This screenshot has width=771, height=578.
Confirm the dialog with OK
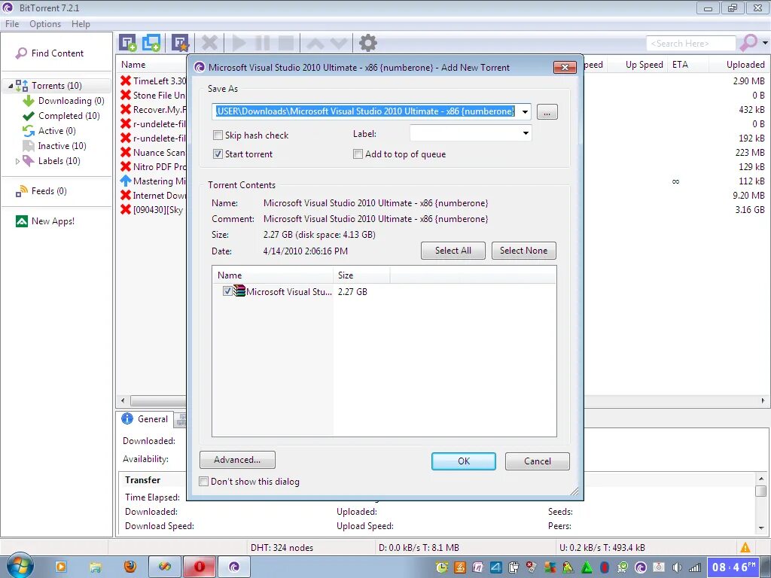point(464,461)
